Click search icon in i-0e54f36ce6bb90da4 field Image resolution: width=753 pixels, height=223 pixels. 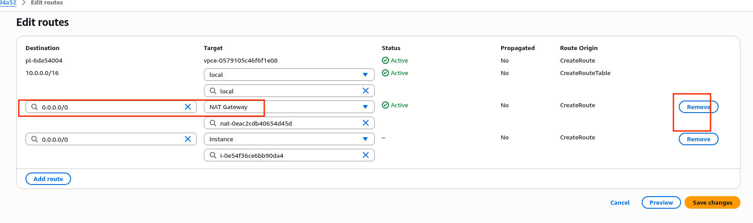coord(213,155)
